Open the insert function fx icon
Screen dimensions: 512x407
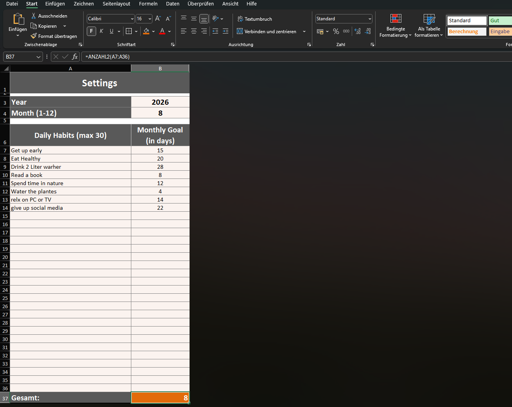(x=75, y=57)
